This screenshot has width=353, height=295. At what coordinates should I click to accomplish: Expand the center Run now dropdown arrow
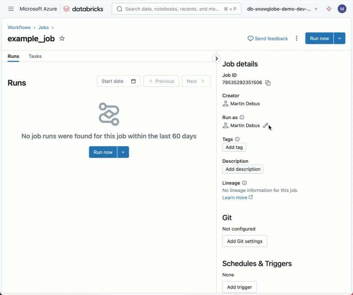click(123, 152)
